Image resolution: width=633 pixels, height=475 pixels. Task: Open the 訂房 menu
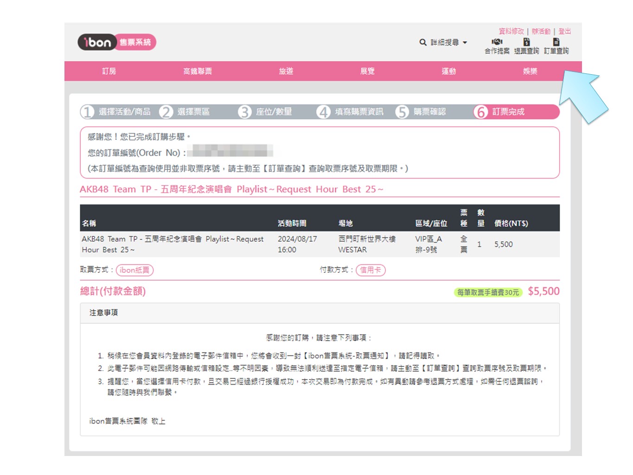point(109,71)
